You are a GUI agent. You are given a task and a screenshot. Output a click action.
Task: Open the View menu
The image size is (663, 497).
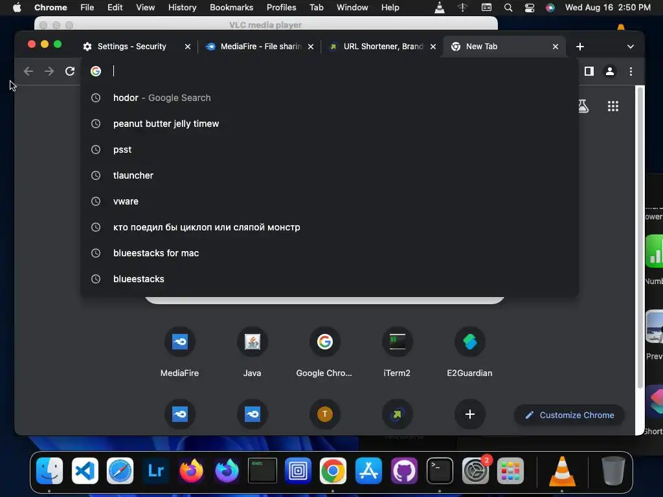pos(146,8)
